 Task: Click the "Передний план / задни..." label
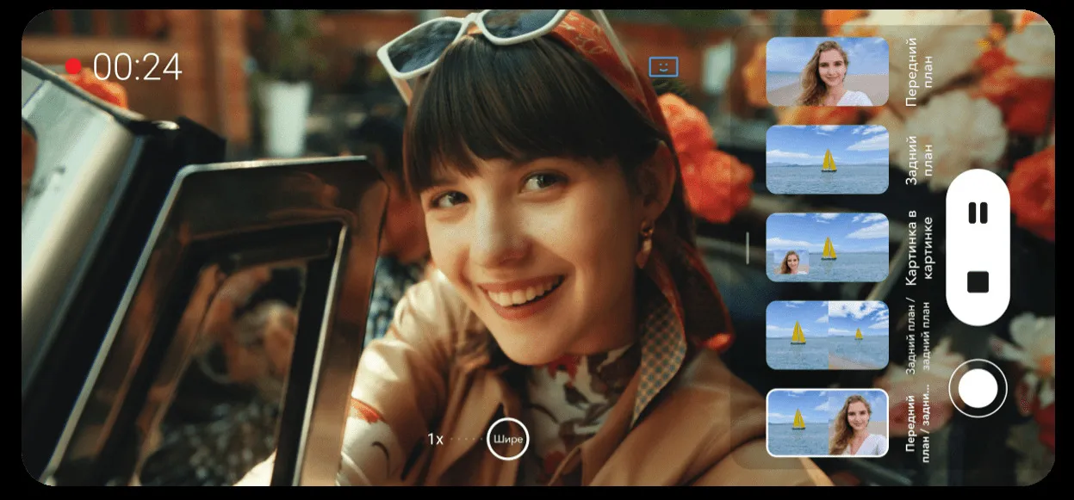pos(919,428)
